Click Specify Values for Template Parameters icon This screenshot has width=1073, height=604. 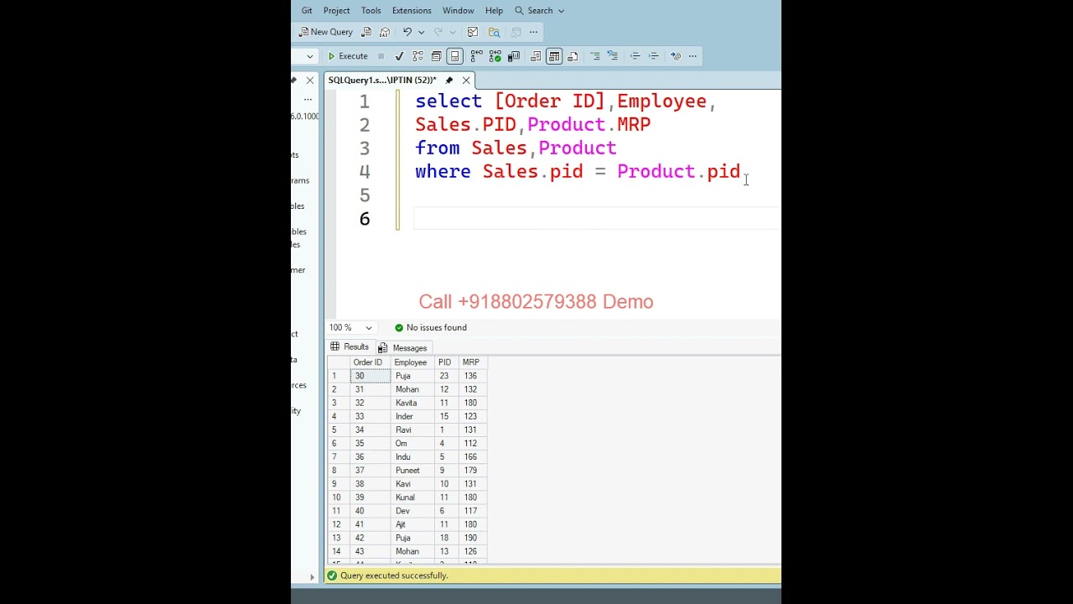[676, 56]
